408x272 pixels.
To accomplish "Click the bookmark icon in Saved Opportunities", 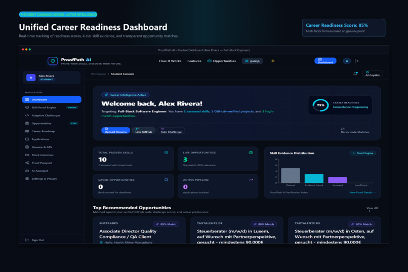I will pyautogui.click(x=166, y=180).
